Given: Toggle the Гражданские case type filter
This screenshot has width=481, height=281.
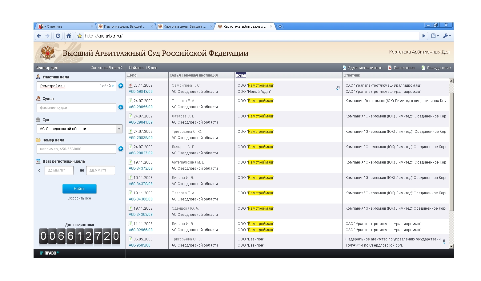Looking at the screenshot, I should pos(436,68).
